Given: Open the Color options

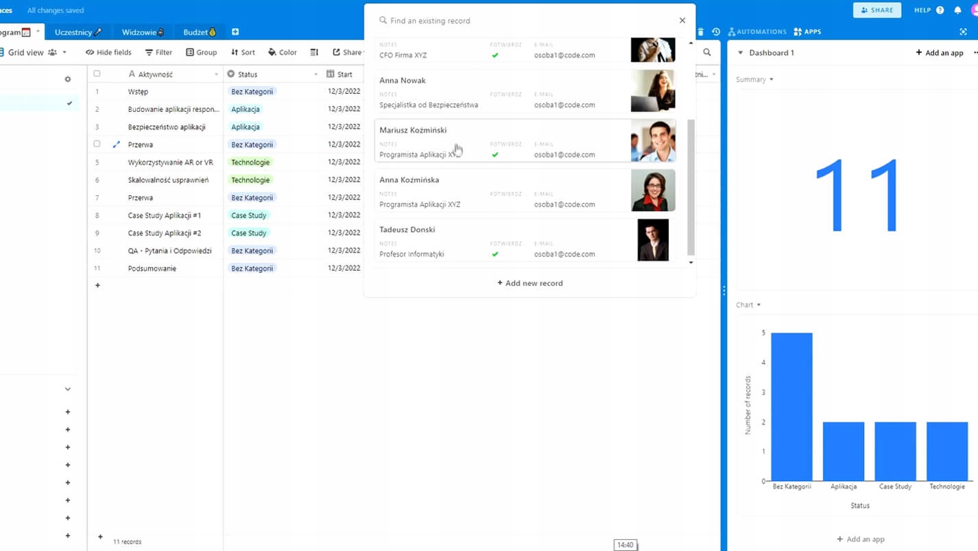Looking at the screenshot, I should (283, 52).
